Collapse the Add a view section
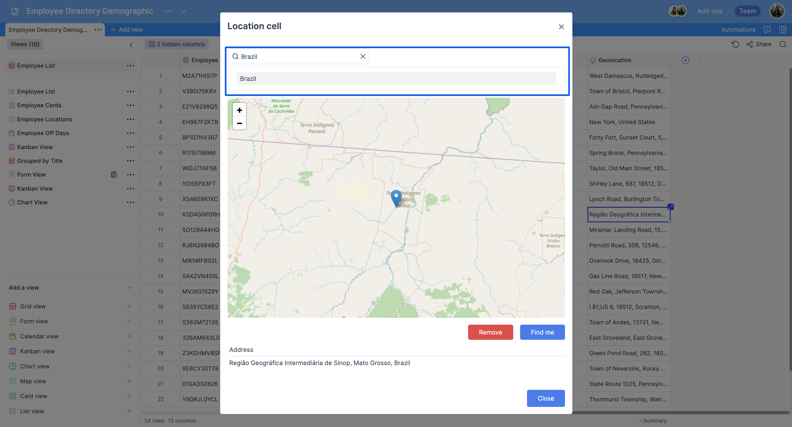Screen dimensions: 792x427 tap(129, 288)
